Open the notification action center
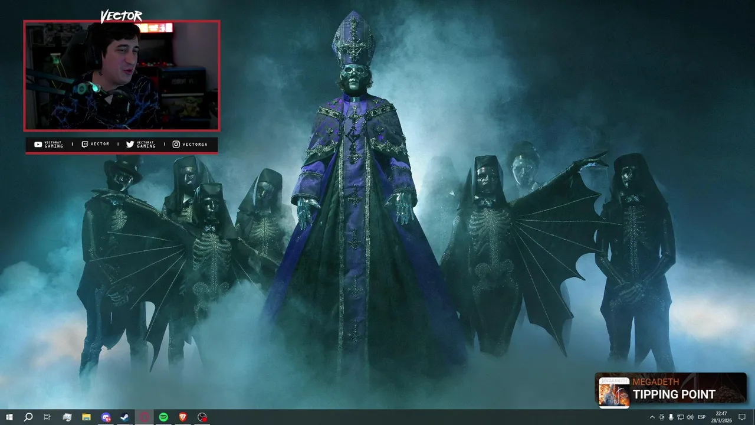 coord(742,417)
